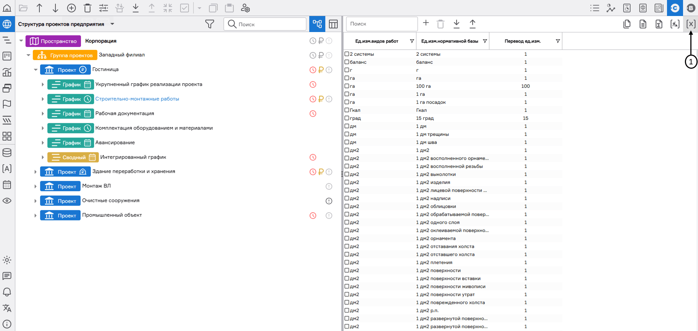This screenshot has width=698, height=331.
Task: Click the search field in the units panel
Action: 381,24
